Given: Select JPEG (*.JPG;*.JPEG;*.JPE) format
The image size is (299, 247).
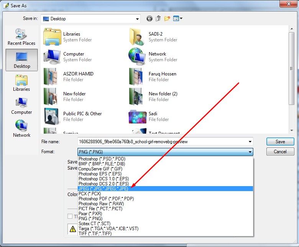Looking at the screenshot, I should pos(165,188).
